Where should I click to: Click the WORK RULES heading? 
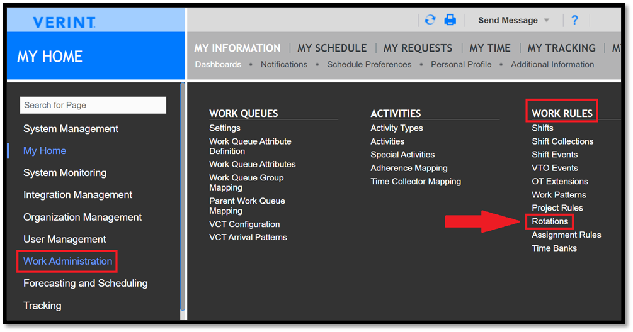(x=562, y=114)
